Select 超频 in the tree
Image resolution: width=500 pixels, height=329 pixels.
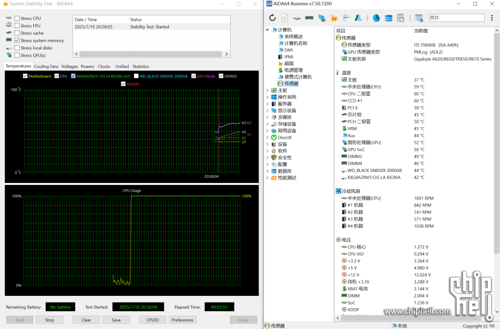tap(289, 63)
